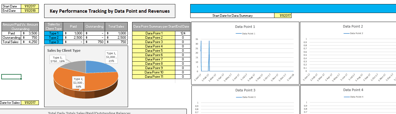
Task: Click the Paid amount 3,500 cell
Action: [30, 33]
